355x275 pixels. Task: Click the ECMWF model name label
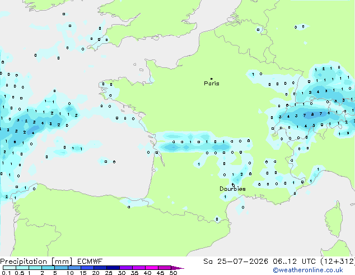[x=90, y=262]
